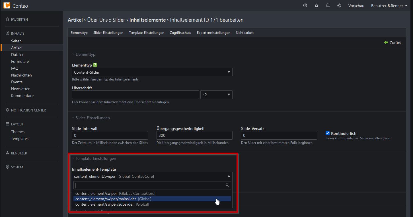The width and height of the screenshot is (413, 217).
Task: Open the help manual icon
Action: 305,5
